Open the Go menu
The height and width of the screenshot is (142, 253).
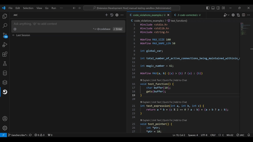(47, 8)
